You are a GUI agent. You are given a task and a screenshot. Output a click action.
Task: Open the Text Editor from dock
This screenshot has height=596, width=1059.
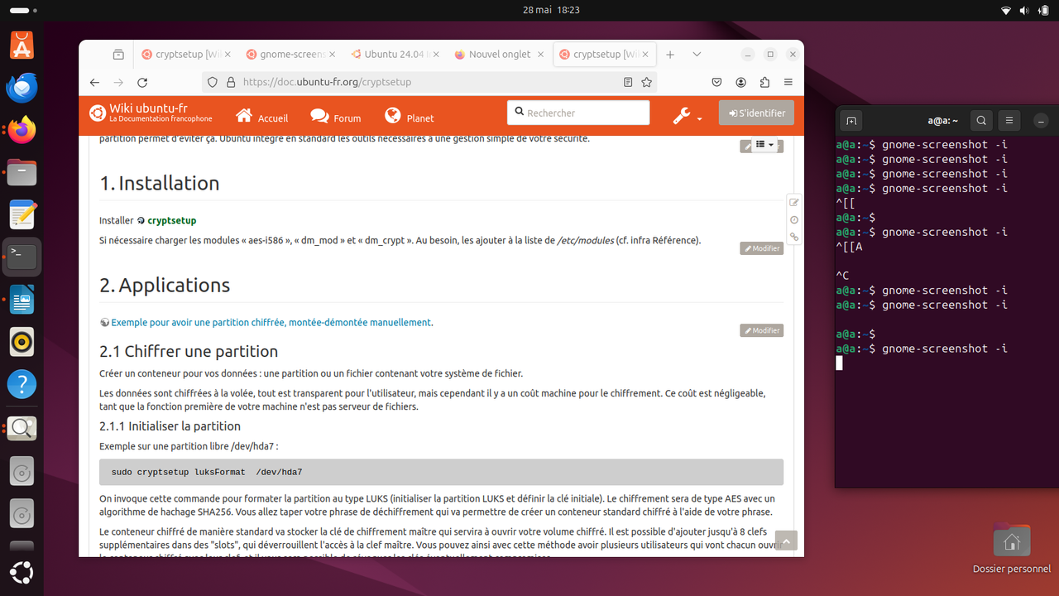(x=22, y=214)
